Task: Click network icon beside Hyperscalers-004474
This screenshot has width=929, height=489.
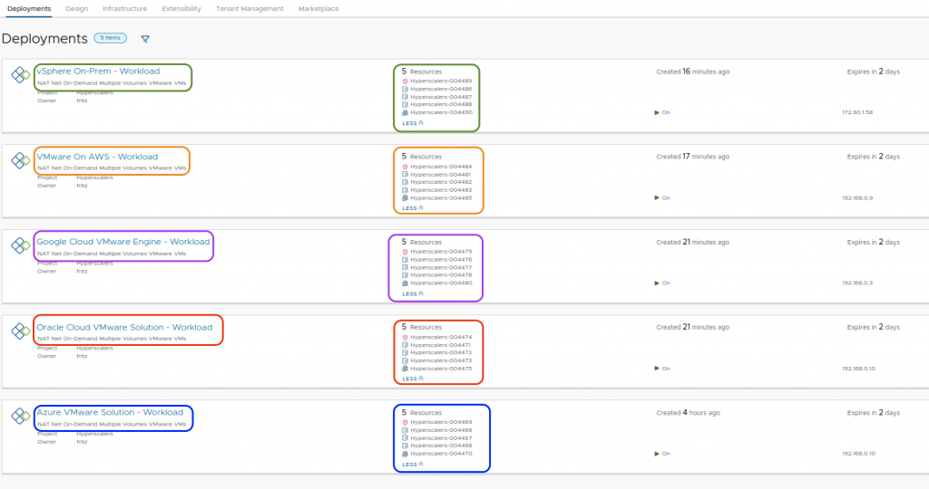Action: coord(406,337)
